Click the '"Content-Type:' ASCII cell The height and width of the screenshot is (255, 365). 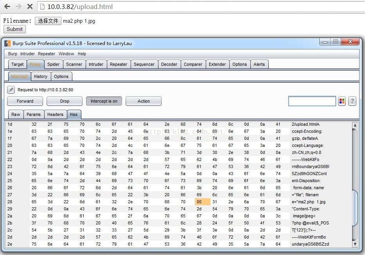(x=306, y=209)
